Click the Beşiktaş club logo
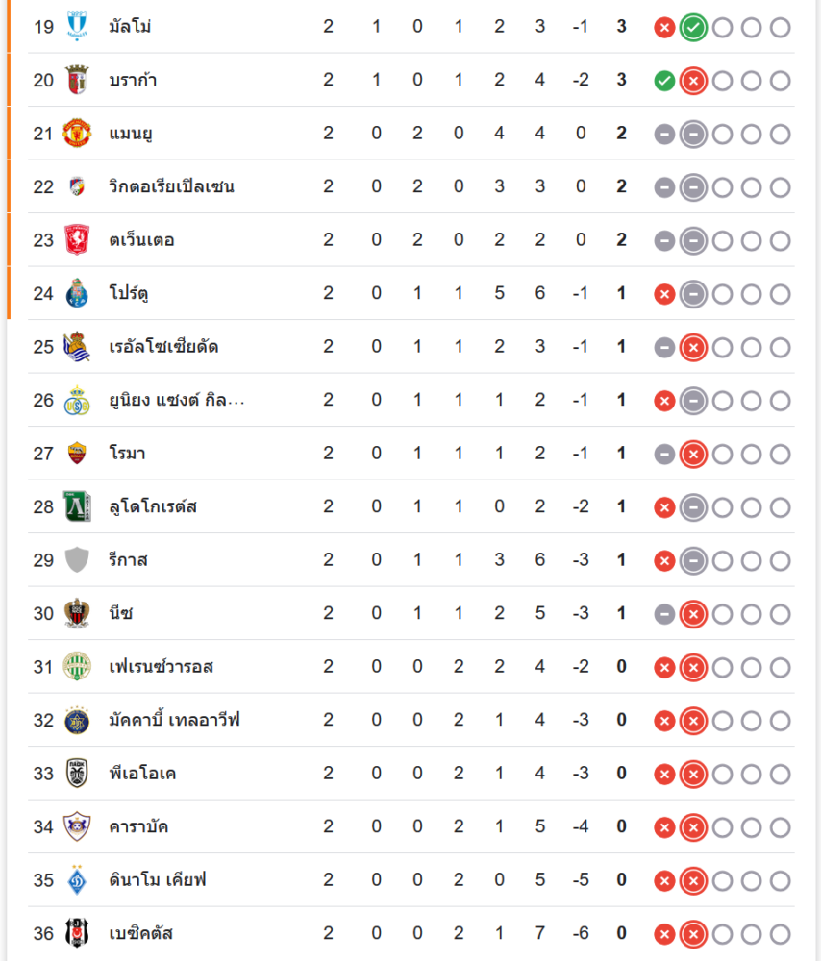821x961 pixels. click(x=77, y=933)
